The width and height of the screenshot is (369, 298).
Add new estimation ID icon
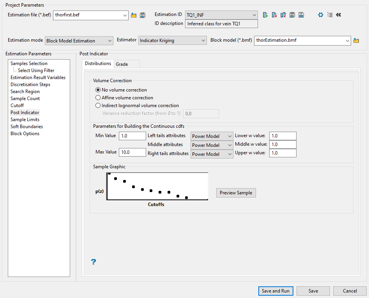265,15
